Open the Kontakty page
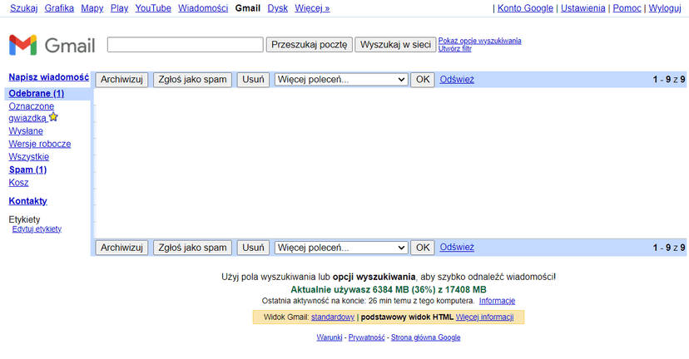The image size is (689, 359). tap(27, 201)
